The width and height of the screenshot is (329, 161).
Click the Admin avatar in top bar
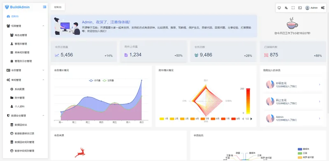pos(307,8)
